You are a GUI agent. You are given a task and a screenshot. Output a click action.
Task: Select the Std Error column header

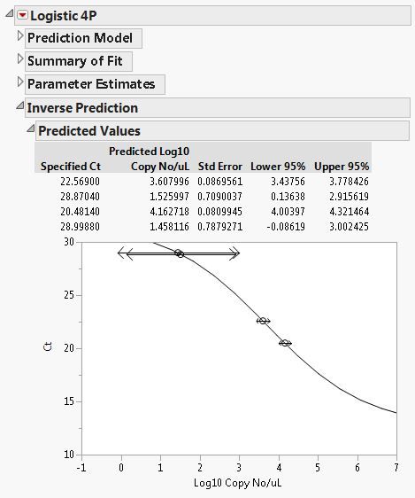point(220,167)
